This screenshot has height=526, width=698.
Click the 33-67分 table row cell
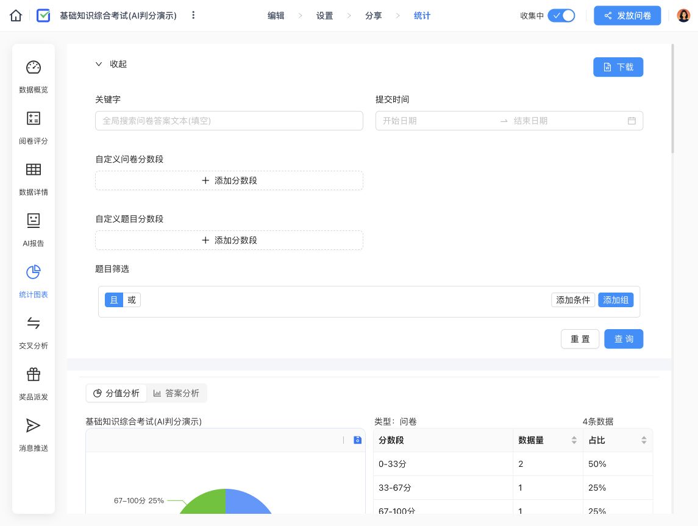[443, 488]
